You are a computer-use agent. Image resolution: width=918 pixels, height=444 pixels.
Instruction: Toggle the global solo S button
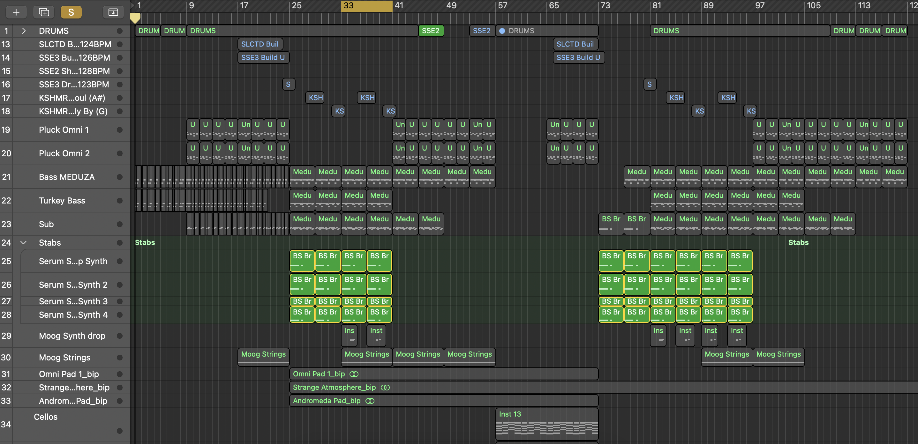(x=71, y=12)
